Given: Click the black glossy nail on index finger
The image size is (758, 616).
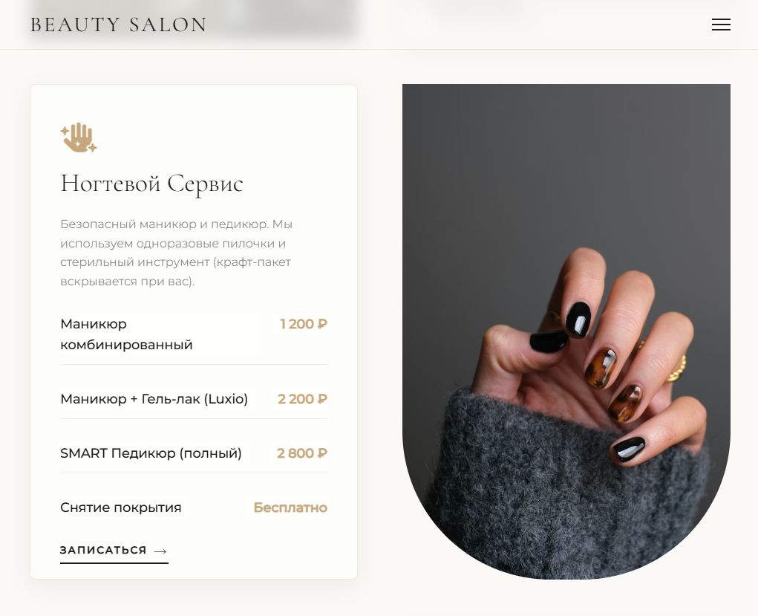Looking at the screenshot, I should (x=578, y=320).
